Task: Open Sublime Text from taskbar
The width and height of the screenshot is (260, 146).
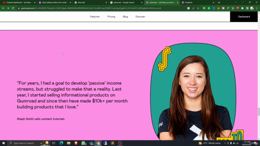Action: [113, 143]
